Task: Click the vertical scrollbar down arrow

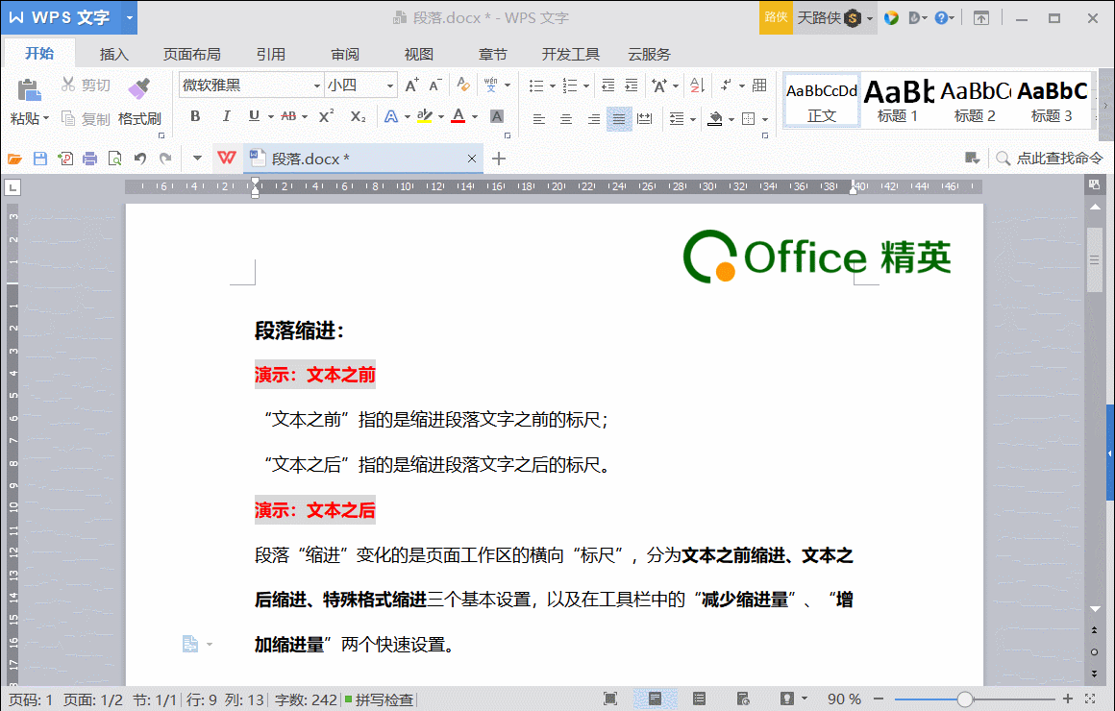Action: point(1095,608)
